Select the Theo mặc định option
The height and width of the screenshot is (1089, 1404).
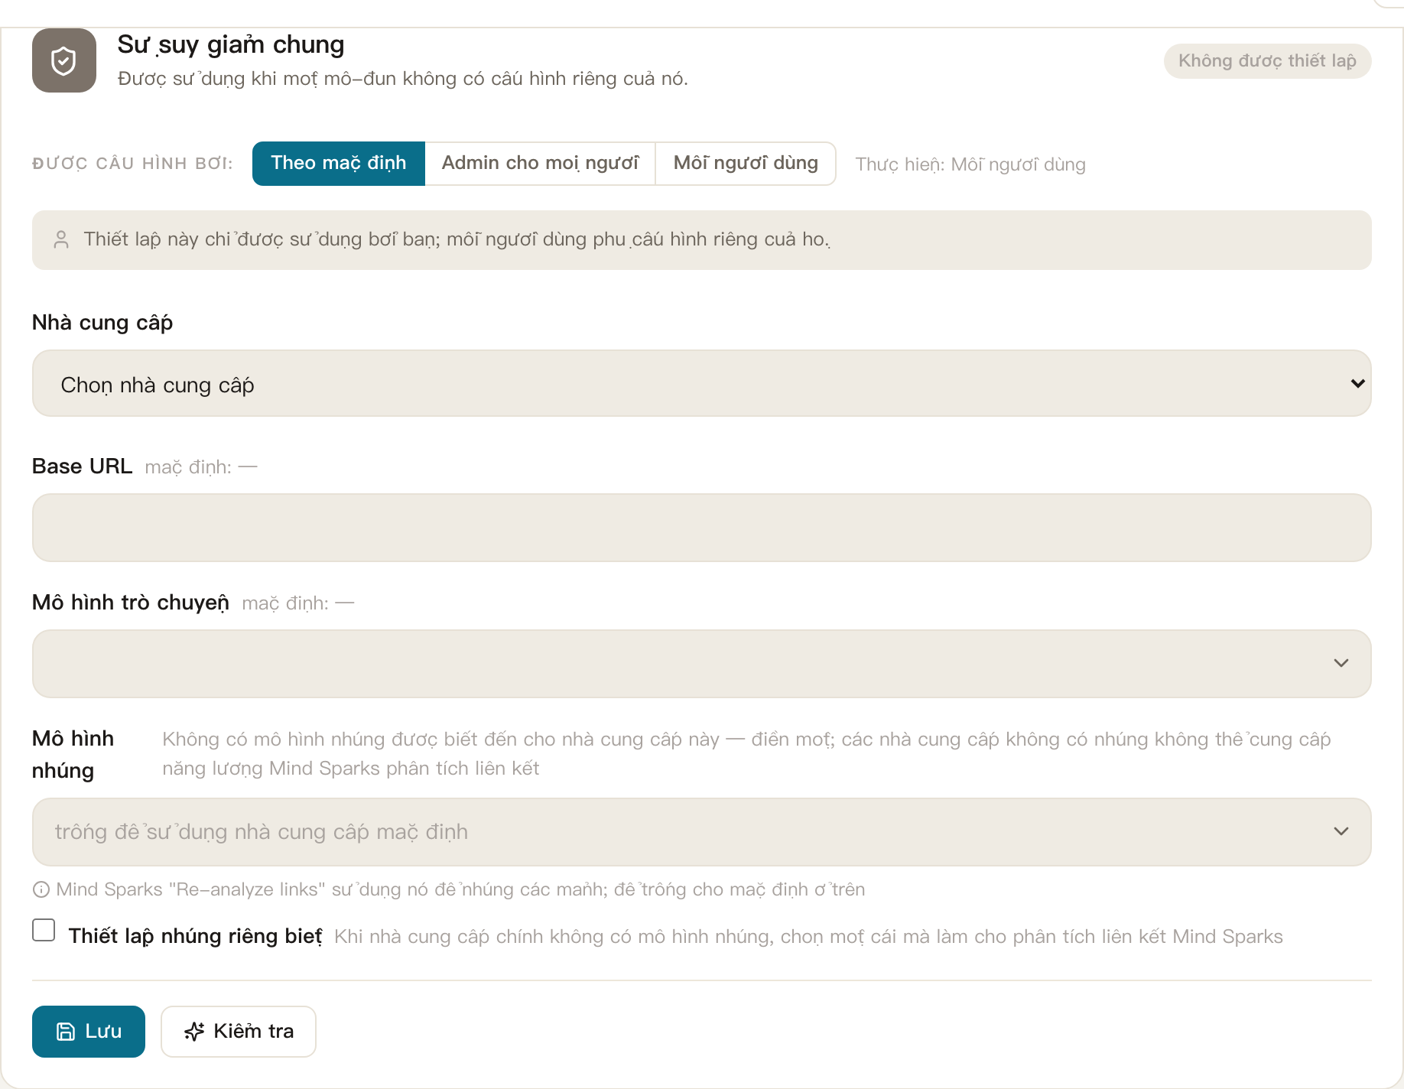coord(339,163)
